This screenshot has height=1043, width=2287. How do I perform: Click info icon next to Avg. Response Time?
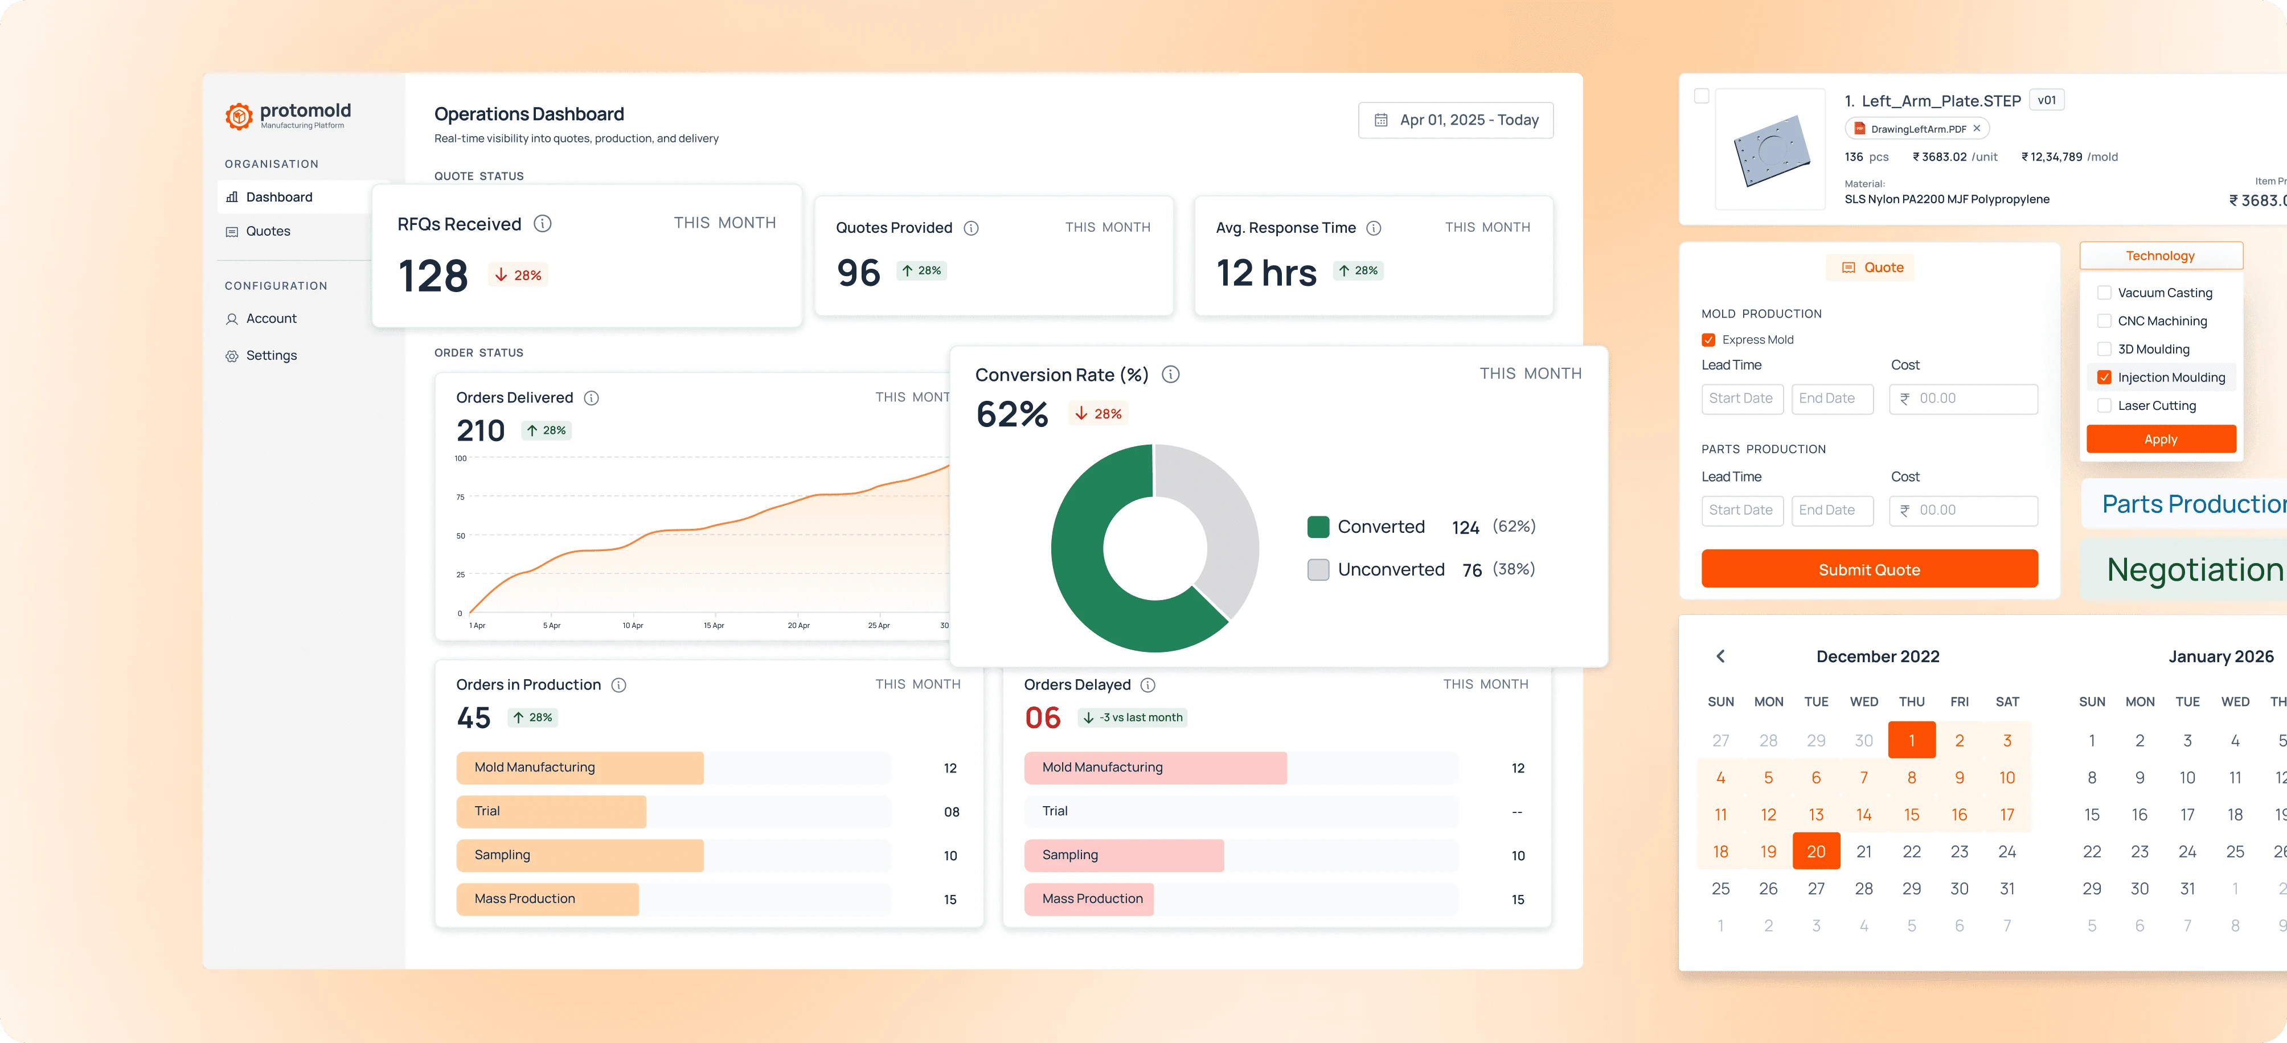[x=1374, y=228]
